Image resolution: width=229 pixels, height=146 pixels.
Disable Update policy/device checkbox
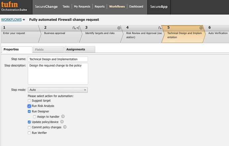(x=29, y=122)
